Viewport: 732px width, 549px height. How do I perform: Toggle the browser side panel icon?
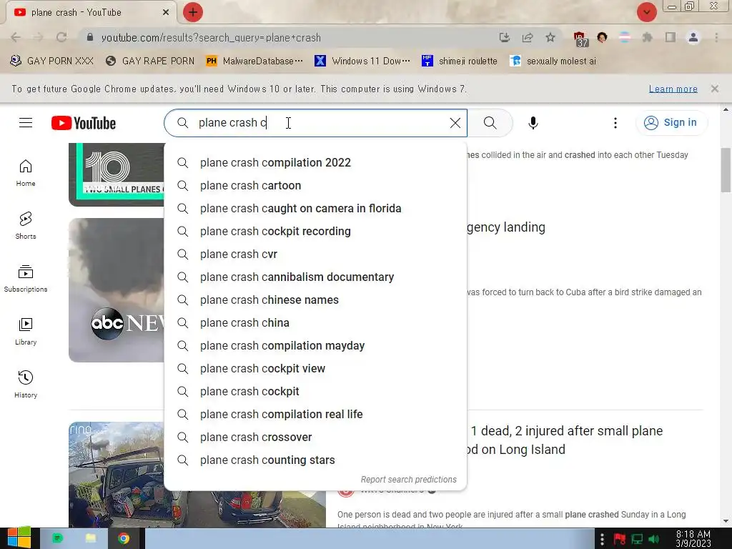[x=671, y=37]
